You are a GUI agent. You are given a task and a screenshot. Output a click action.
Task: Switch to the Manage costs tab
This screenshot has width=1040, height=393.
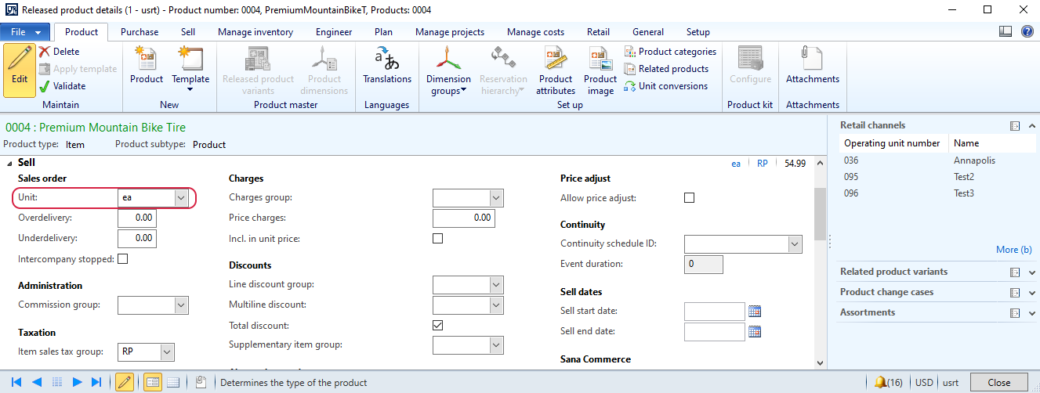click(x=535, y=32)
